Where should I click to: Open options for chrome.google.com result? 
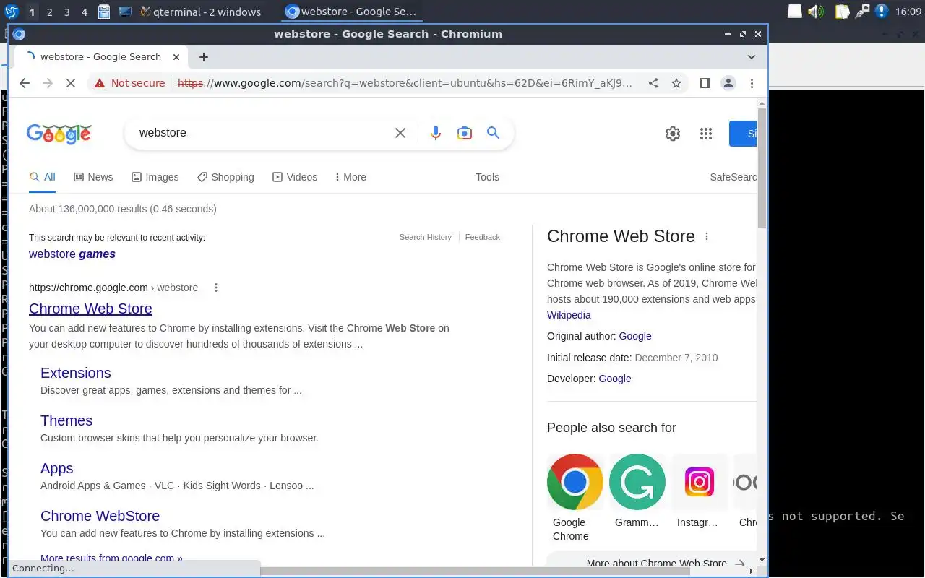[x=215, y=288]
